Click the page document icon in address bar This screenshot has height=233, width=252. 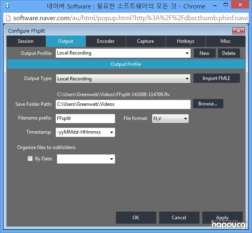[x=8, y=18]
